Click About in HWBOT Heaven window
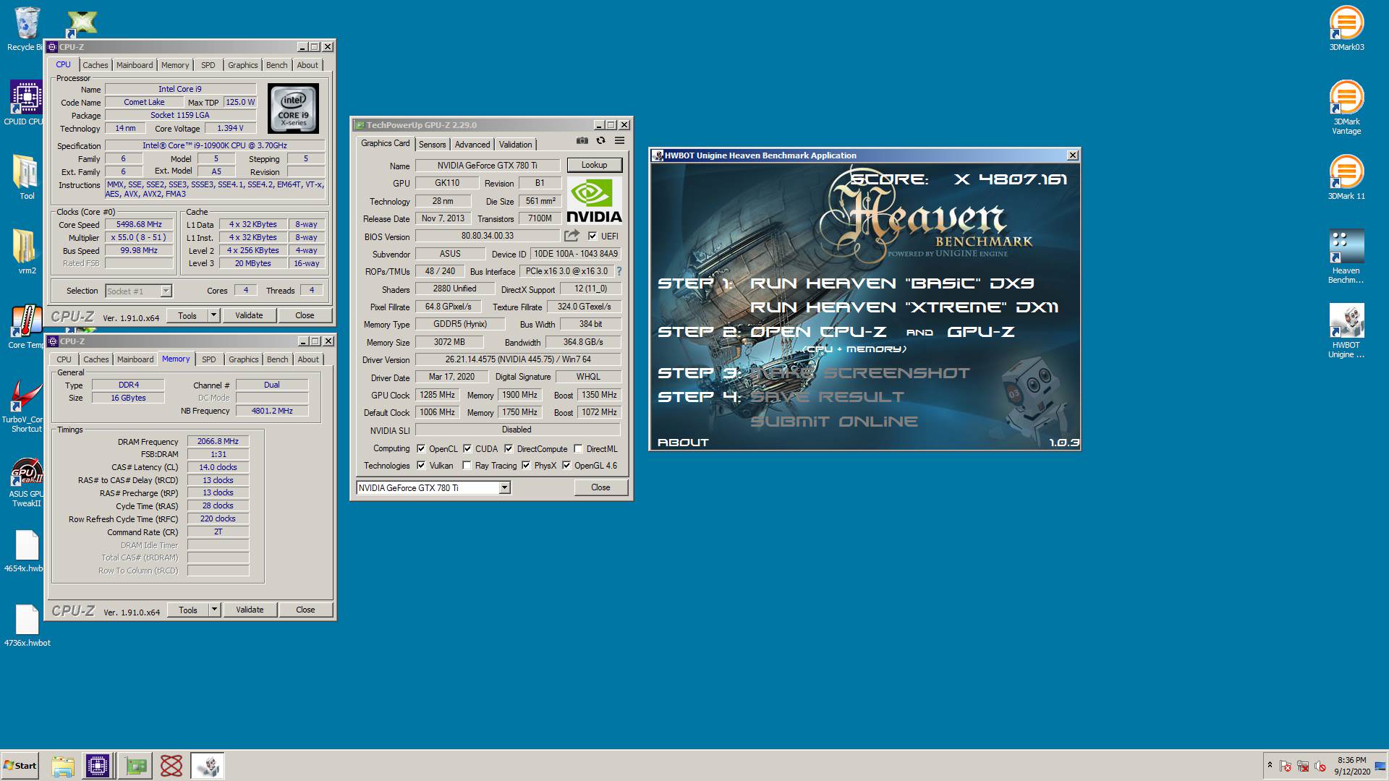 (x=683, y=442)
